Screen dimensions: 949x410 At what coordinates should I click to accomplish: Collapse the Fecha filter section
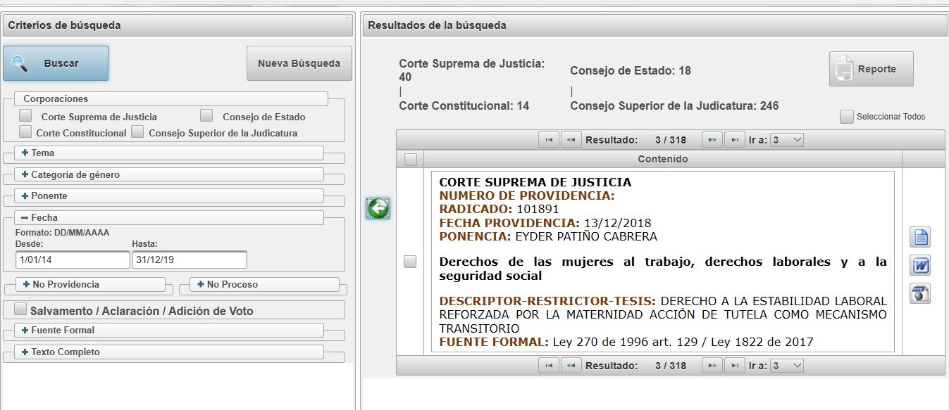pyautogui.click(x=25, y=218)
